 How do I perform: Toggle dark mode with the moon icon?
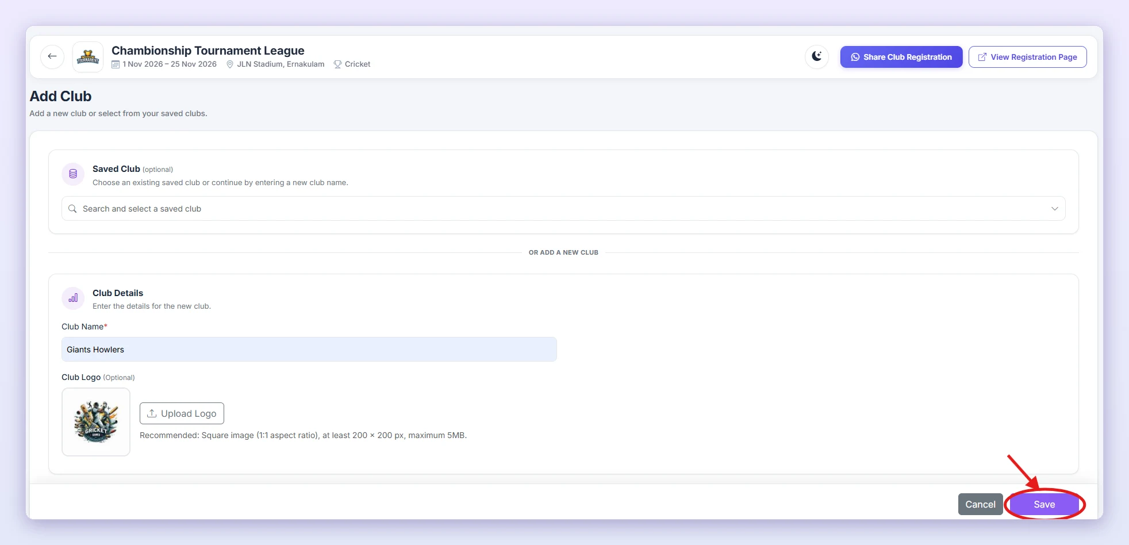click(816, 56)
